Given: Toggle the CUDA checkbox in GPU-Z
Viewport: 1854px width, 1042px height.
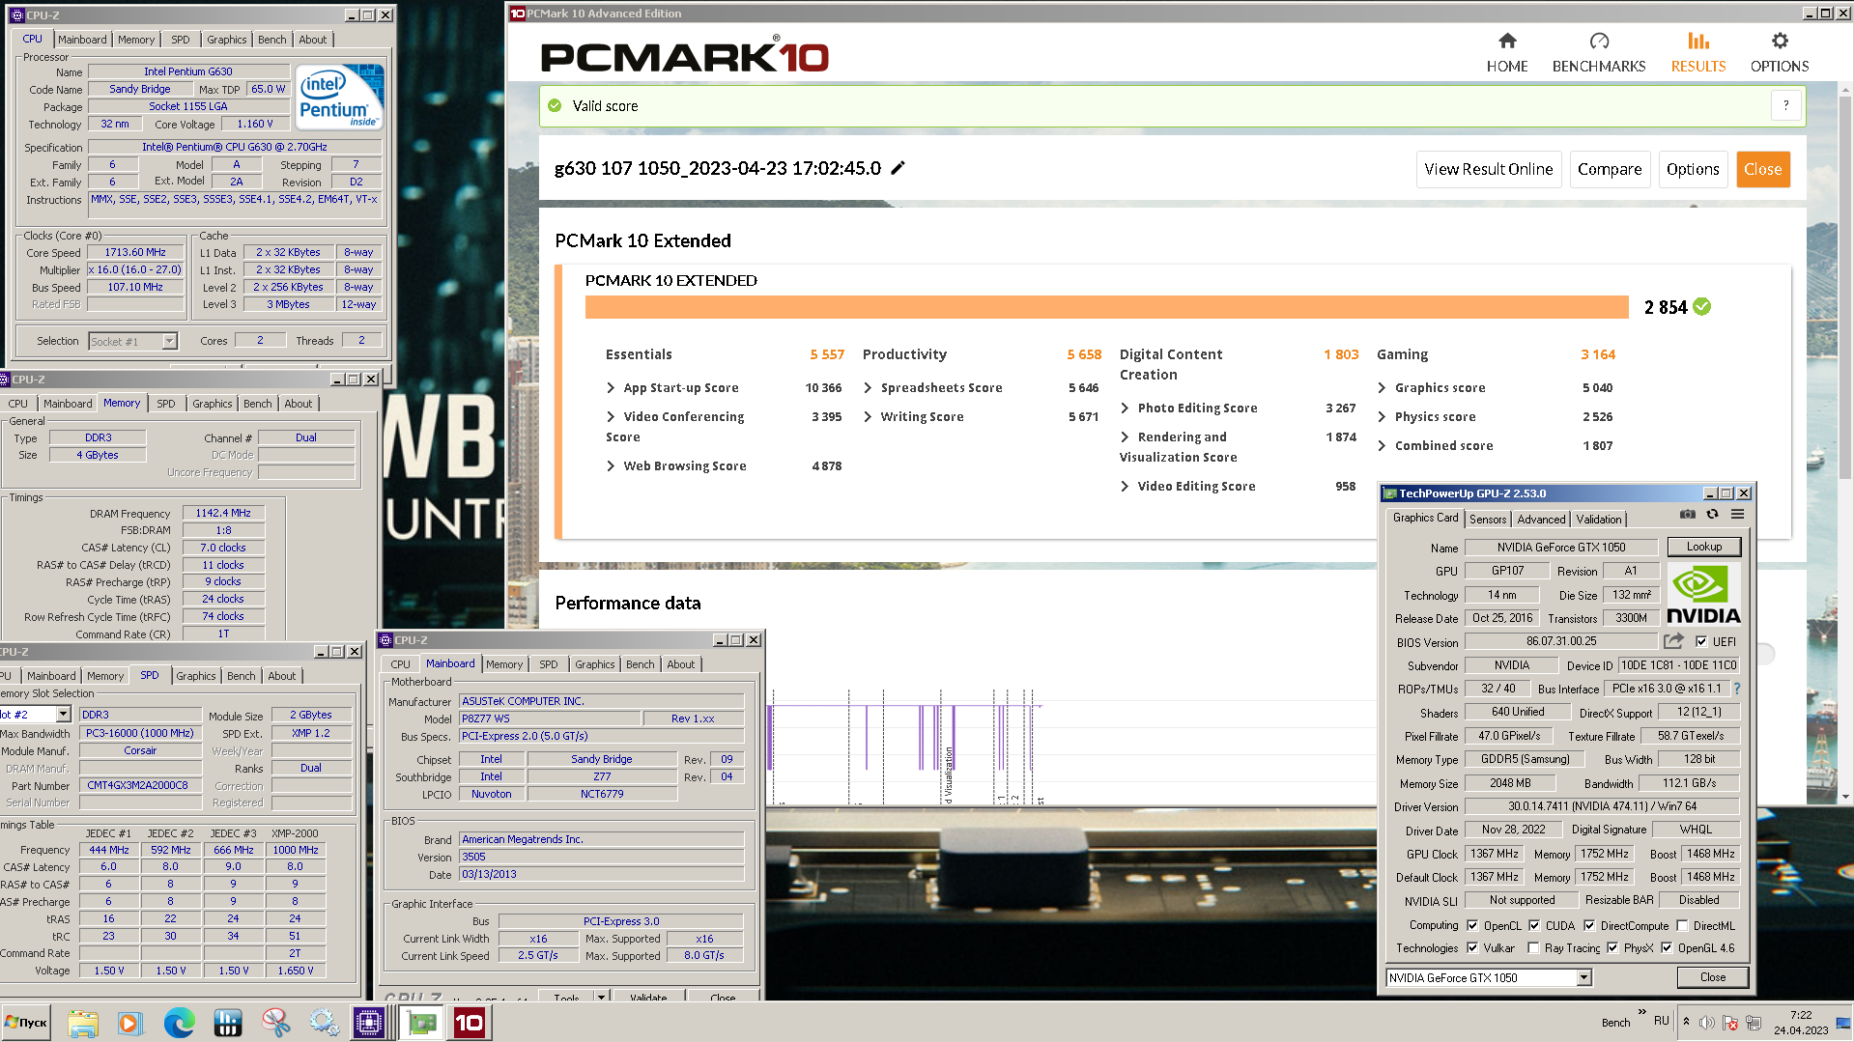Looking at the screenshot, I should point(1534,925).
